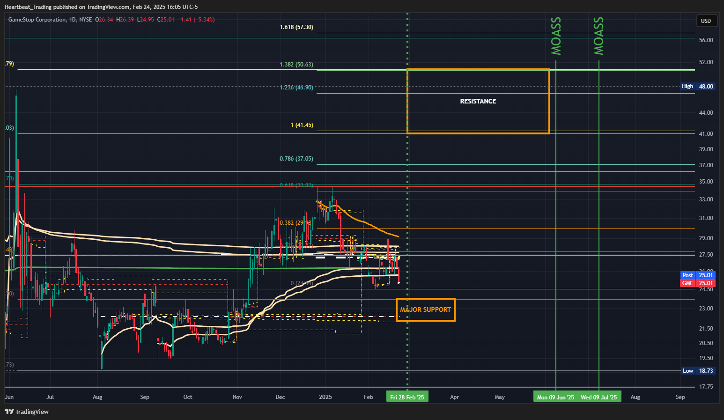Screen dimensions: 724x420
Task: Click the 0.618 (33.93) Fibonacci label
Action: point(296,185)
